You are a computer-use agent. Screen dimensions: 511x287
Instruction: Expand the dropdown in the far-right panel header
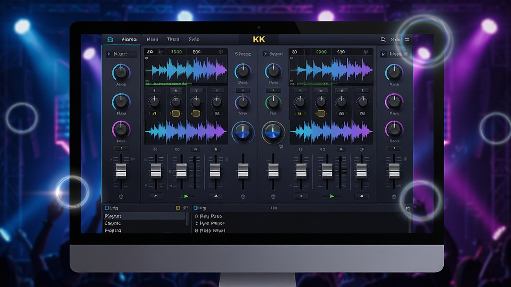click(x=406, y=54)
